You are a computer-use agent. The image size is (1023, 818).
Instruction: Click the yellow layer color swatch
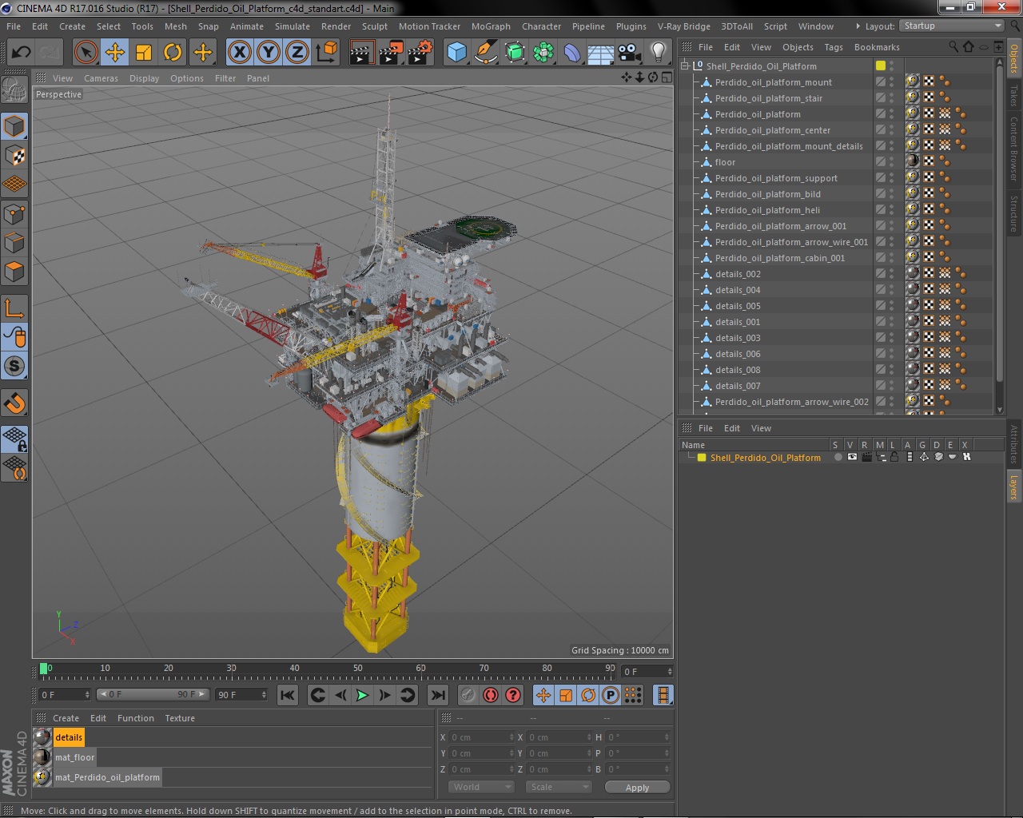click(702, 458)
